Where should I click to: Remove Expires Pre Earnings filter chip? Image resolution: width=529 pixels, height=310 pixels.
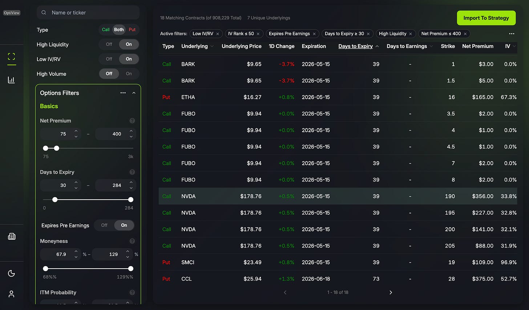[x=314, y=34]
